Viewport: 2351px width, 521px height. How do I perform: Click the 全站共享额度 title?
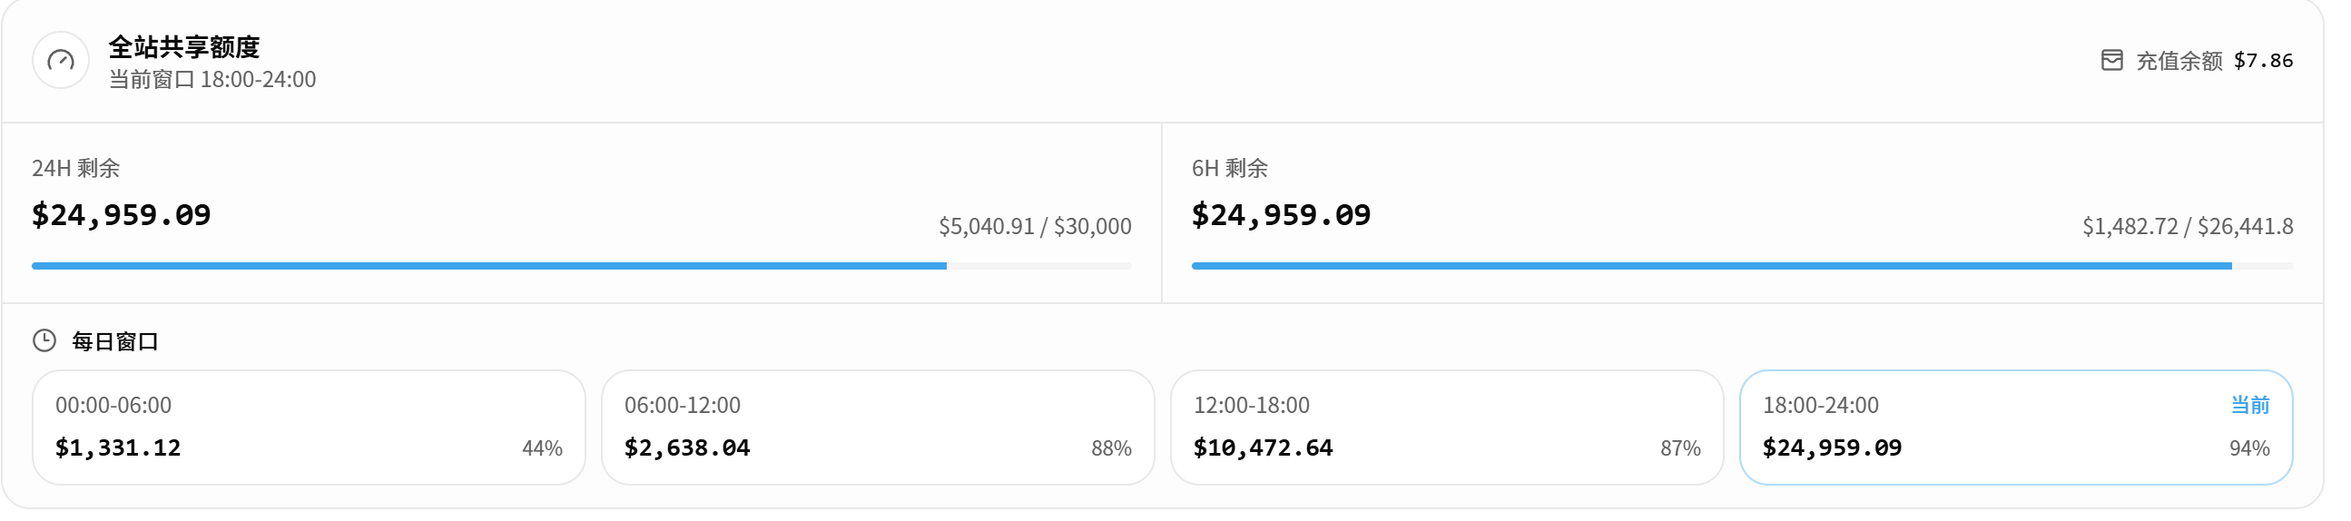pyautogui.click(x=184, y=46)
